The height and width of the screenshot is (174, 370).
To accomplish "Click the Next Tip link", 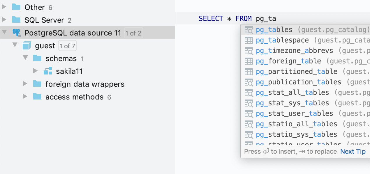I will coord(353,151).
